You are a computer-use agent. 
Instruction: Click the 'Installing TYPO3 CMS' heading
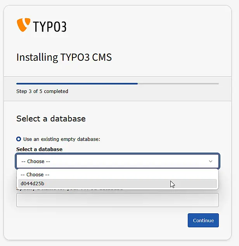[64, 57]
